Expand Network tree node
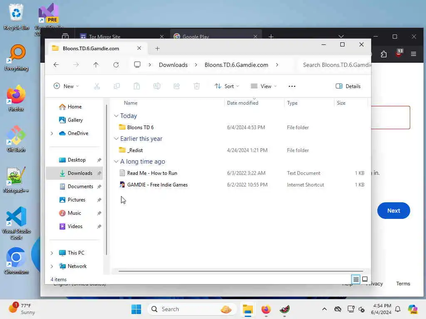Image resolution: width=426 pixels, height=319 pixels. [52, 266]
